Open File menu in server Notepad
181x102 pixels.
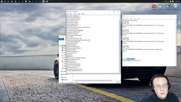point(68,14)
